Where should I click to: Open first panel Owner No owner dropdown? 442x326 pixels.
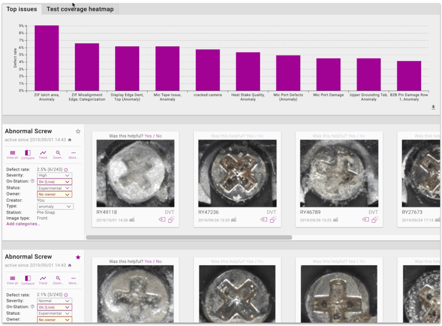54,194
